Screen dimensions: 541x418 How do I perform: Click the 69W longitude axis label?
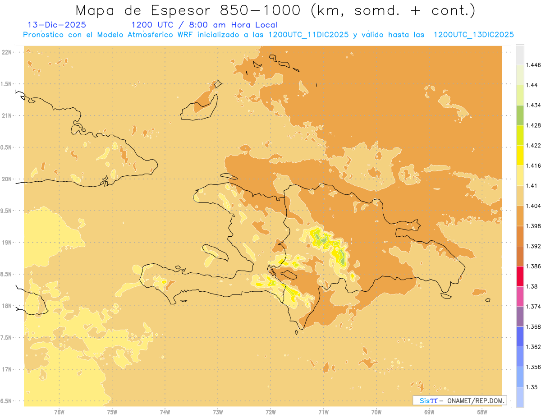(x=429, y=412)
